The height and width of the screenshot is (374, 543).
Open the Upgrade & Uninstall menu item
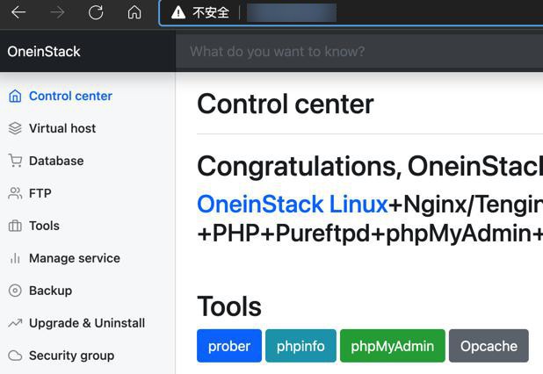(x=86, y=323)
